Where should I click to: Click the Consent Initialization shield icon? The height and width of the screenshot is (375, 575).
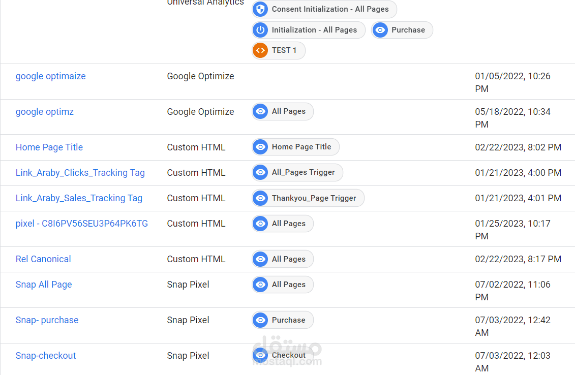(x=260, y=9)
